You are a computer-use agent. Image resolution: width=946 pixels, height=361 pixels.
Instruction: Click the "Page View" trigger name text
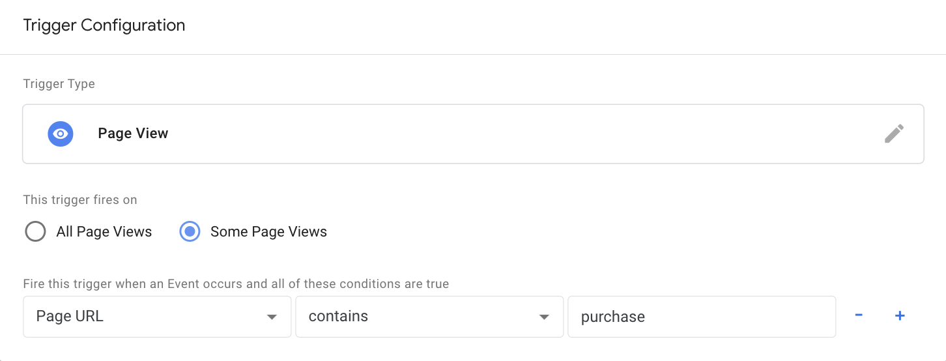click(x=133, y=134)
